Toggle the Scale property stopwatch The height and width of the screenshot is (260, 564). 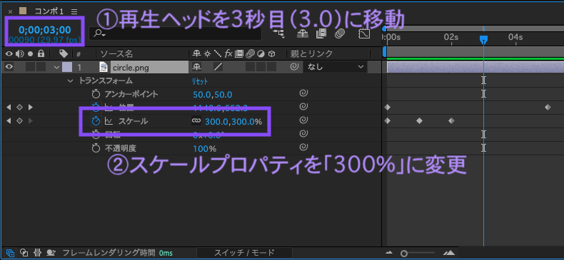point(96,121)
